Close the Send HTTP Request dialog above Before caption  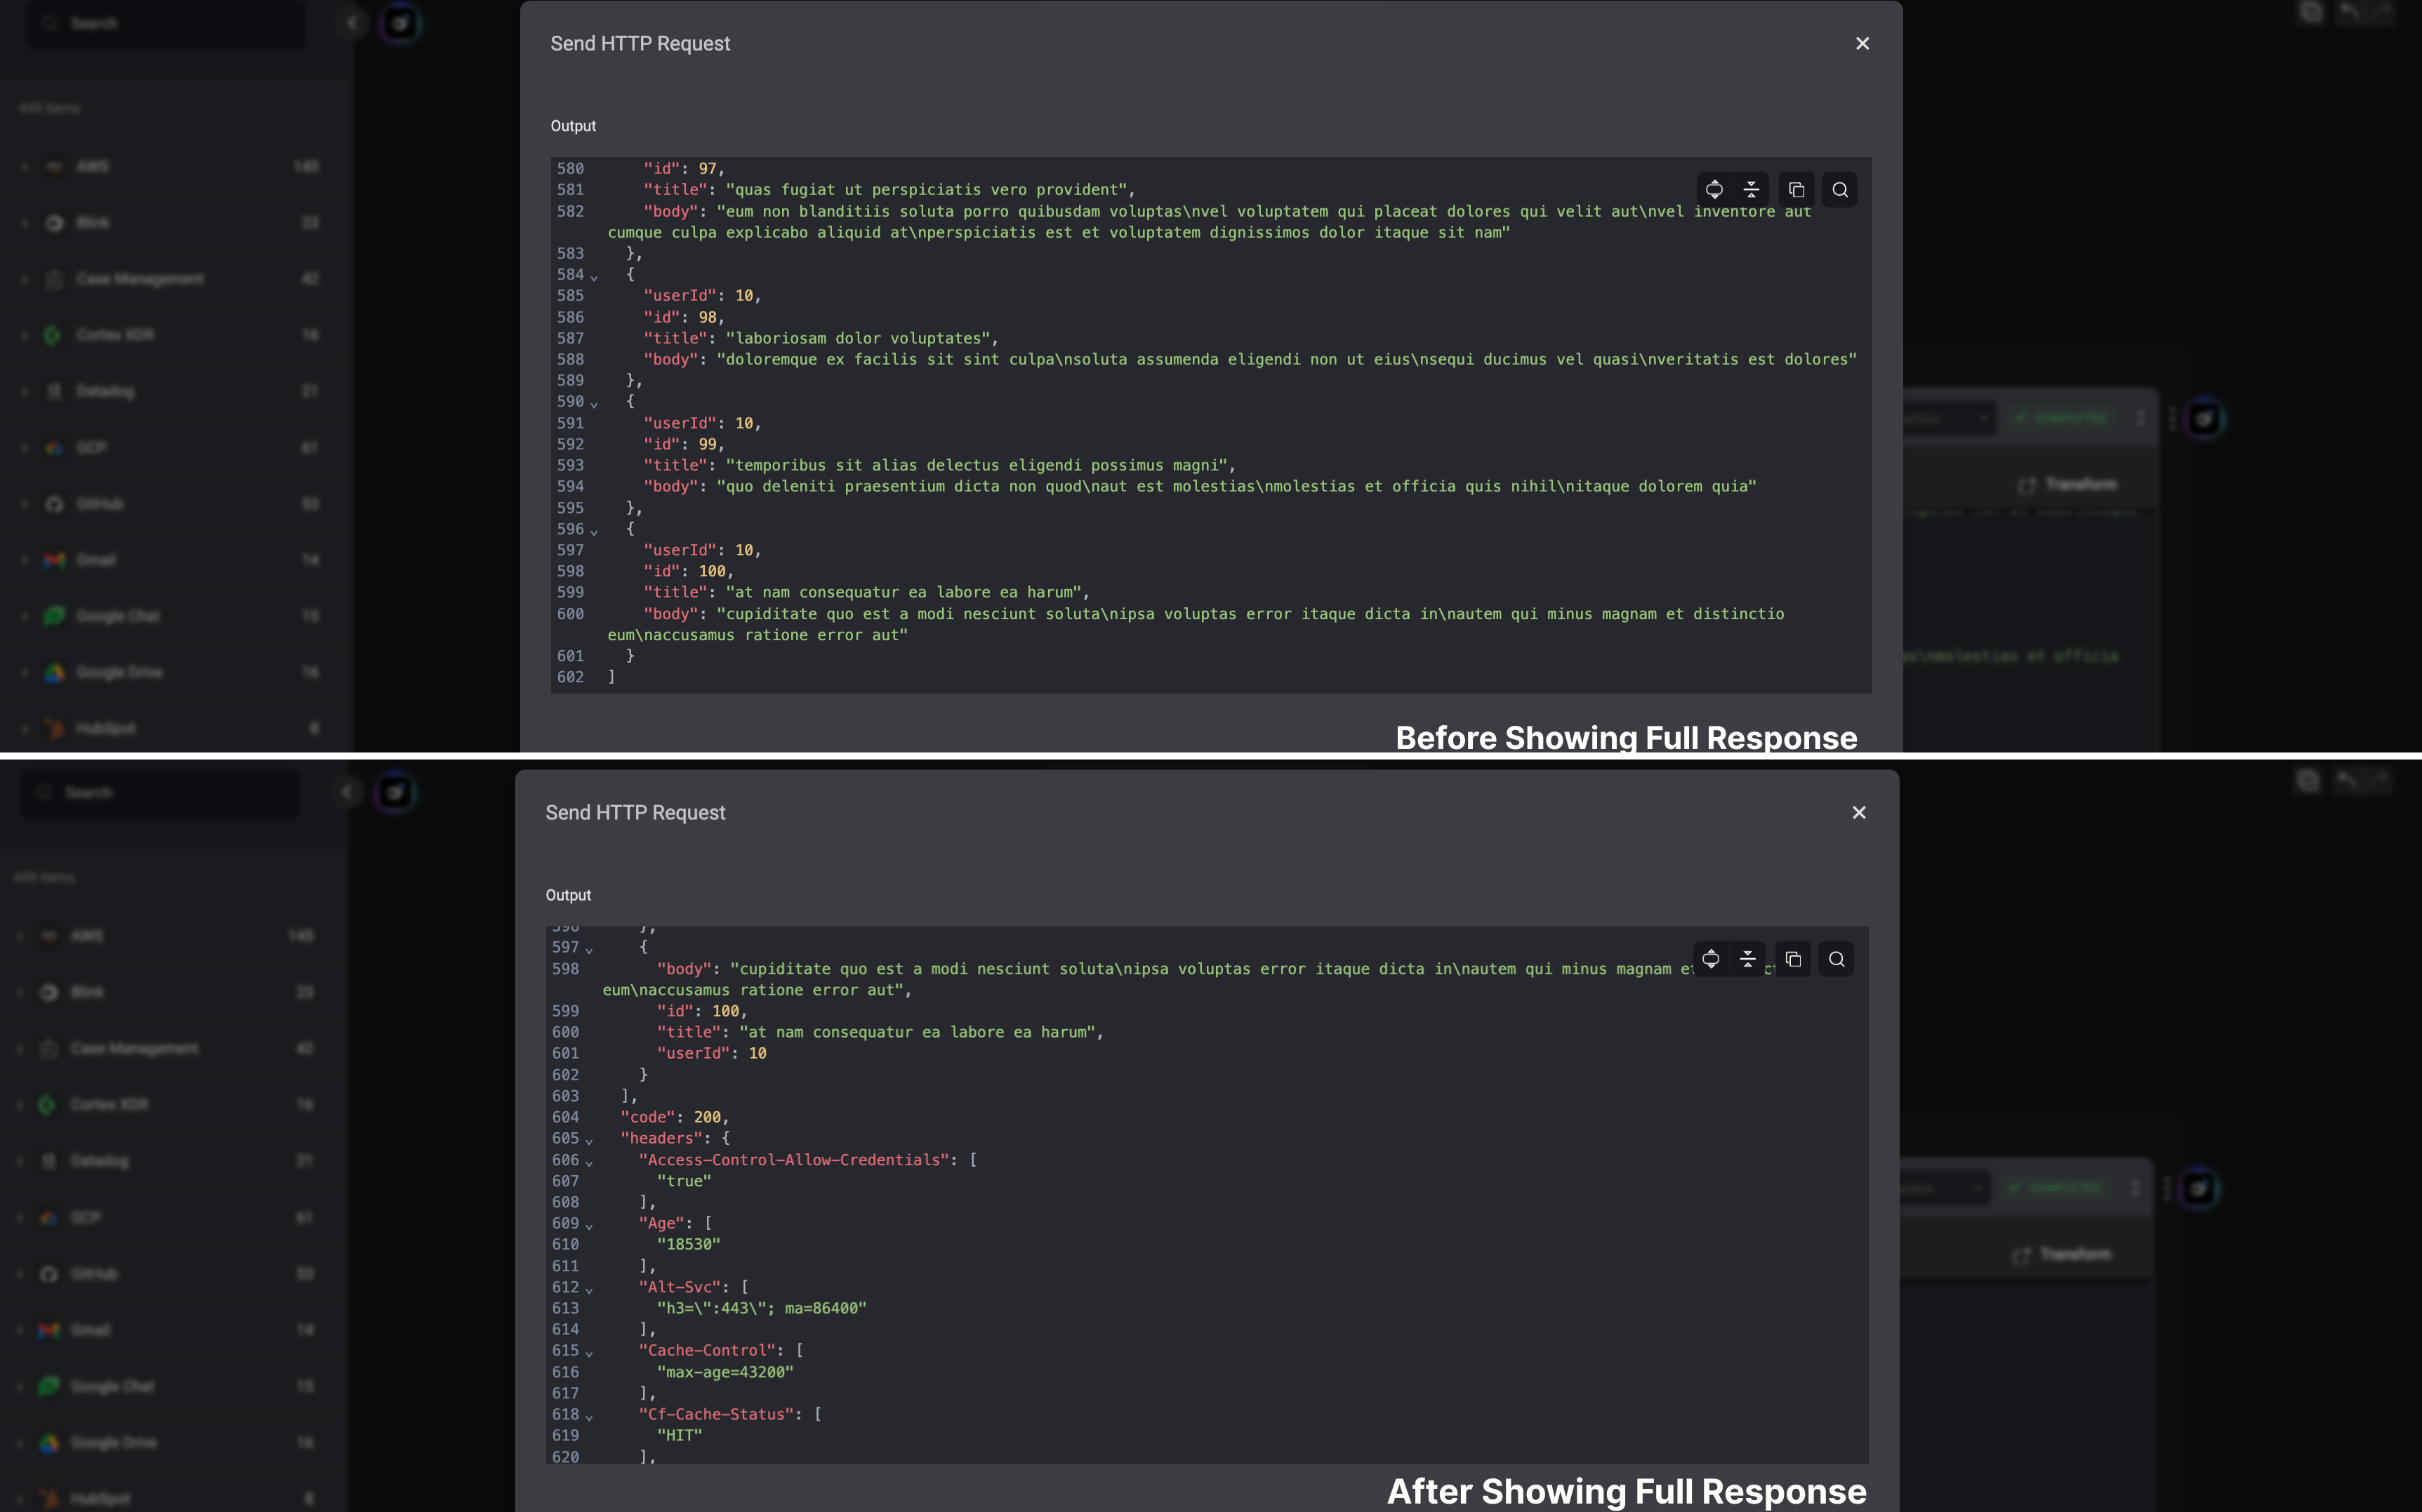[x=1862, y=44]
